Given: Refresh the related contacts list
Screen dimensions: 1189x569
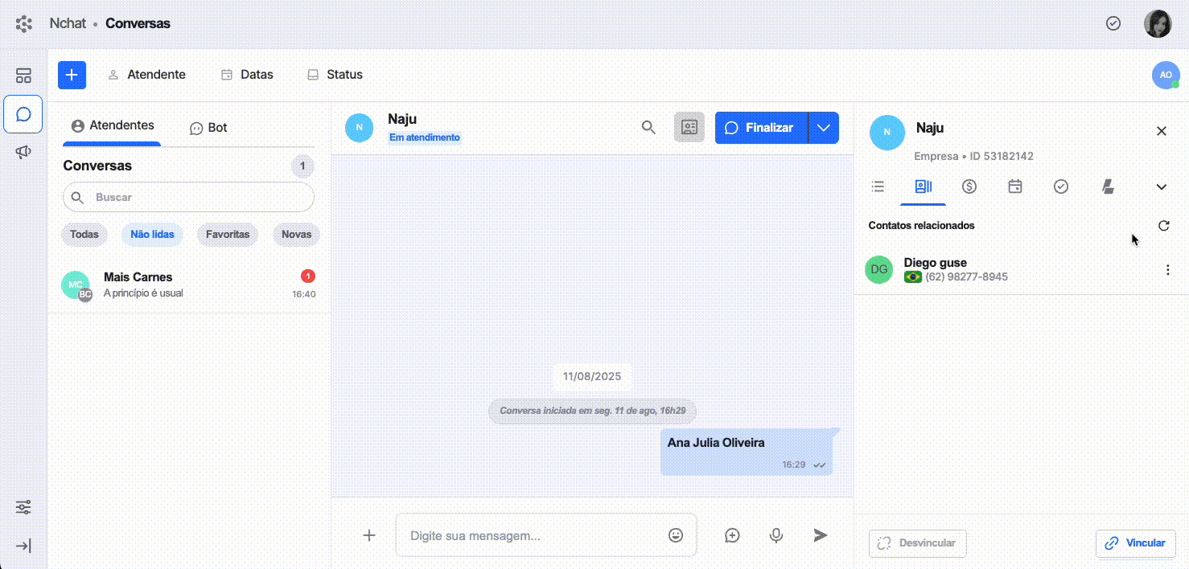Looking at the screenshot, I should [1163, 226].
